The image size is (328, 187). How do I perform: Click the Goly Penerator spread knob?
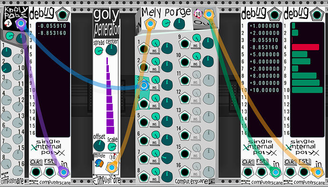[x=99, y=51]
